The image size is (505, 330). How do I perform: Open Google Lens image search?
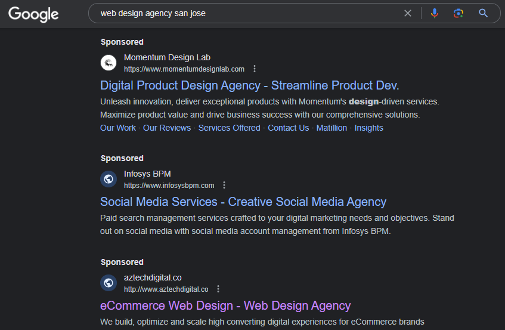[x=458, y=13]
